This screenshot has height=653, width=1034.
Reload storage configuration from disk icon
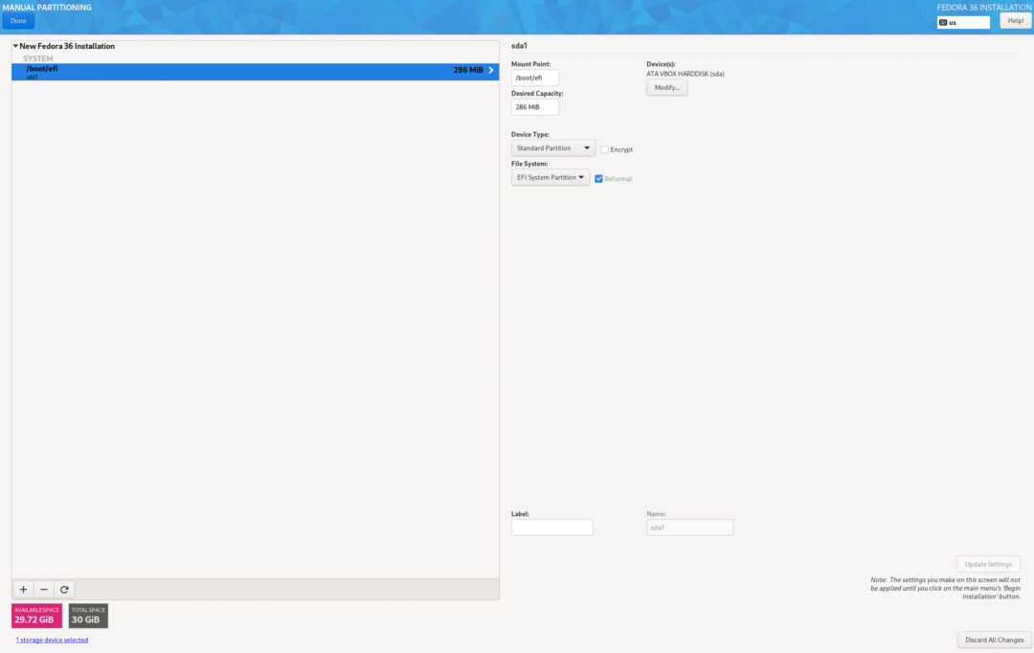coord(64,589)
